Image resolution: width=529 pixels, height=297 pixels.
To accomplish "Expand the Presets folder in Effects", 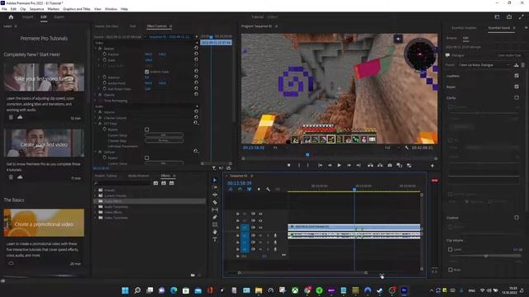I will [x=96, y=191].
